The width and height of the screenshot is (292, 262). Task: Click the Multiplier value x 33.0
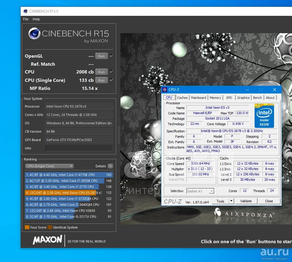tap(200, 169)
